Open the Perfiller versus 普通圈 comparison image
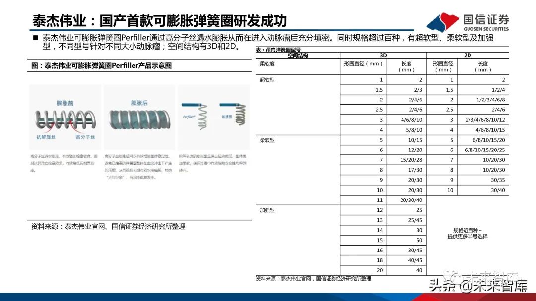Viewport: 536px width, 301px height. point(214,117)
